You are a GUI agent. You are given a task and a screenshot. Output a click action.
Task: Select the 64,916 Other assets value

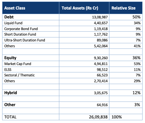102,105
